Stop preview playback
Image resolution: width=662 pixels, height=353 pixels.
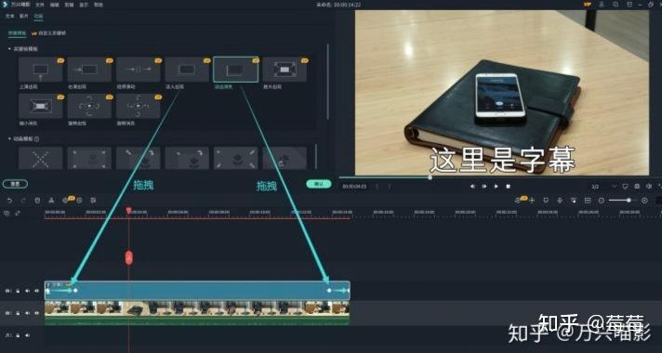(x=509, y=186)
